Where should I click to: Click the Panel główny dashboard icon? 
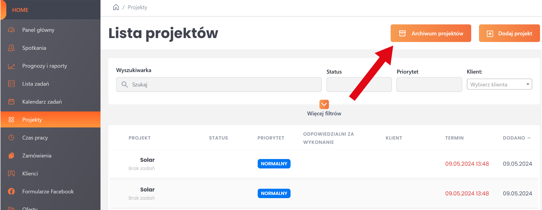coord(11,30)
